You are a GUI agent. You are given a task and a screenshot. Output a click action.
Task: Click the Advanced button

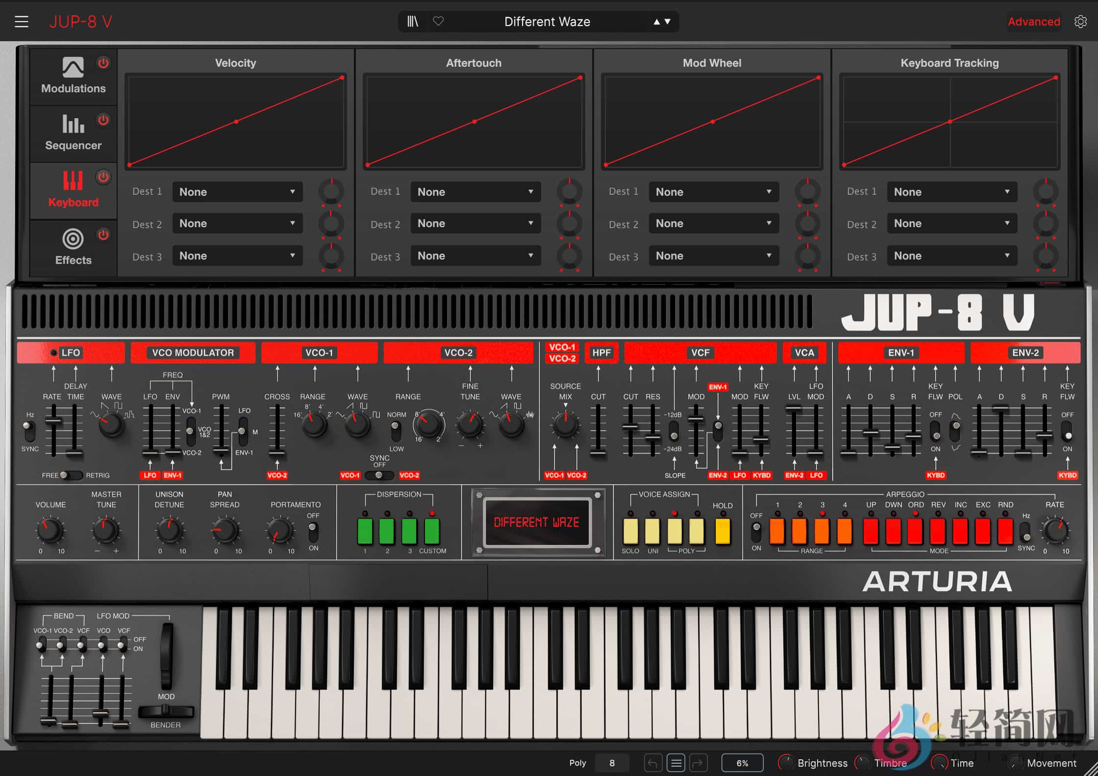pyautogui.click(x=1033, y=22)
